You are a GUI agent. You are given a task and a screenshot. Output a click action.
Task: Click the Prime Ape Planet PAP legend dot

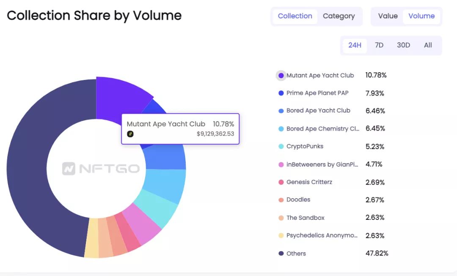pos(281,93)
